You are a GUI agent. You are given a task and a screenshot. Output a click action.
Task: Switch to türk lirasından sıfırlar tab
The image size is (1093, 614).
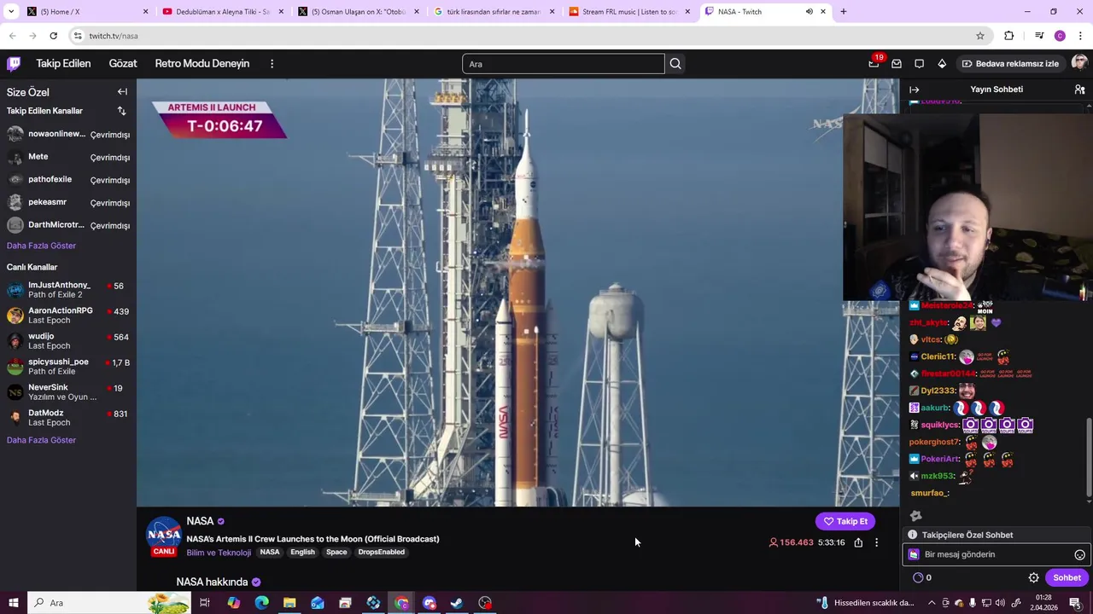pos(494,12)
